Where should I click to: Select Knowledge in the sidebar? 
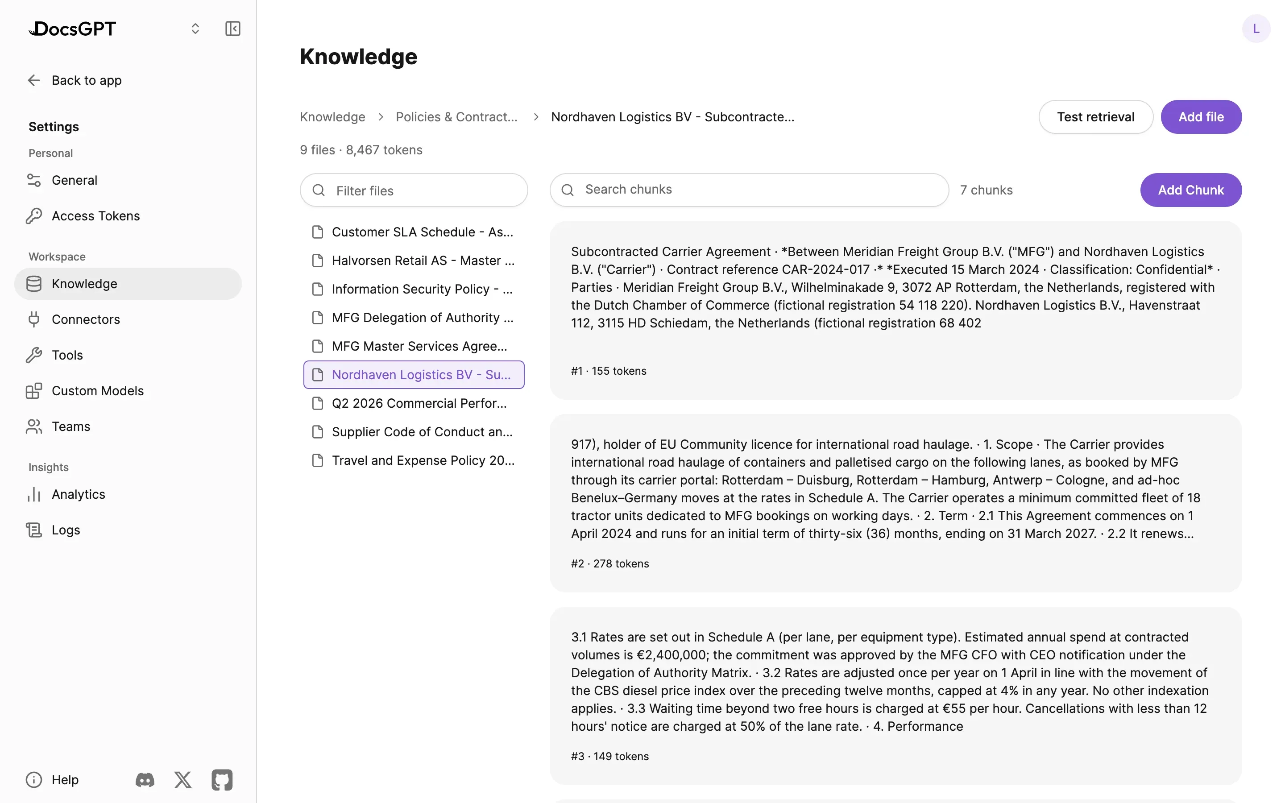pyautogui.click(x=128, y=284)
